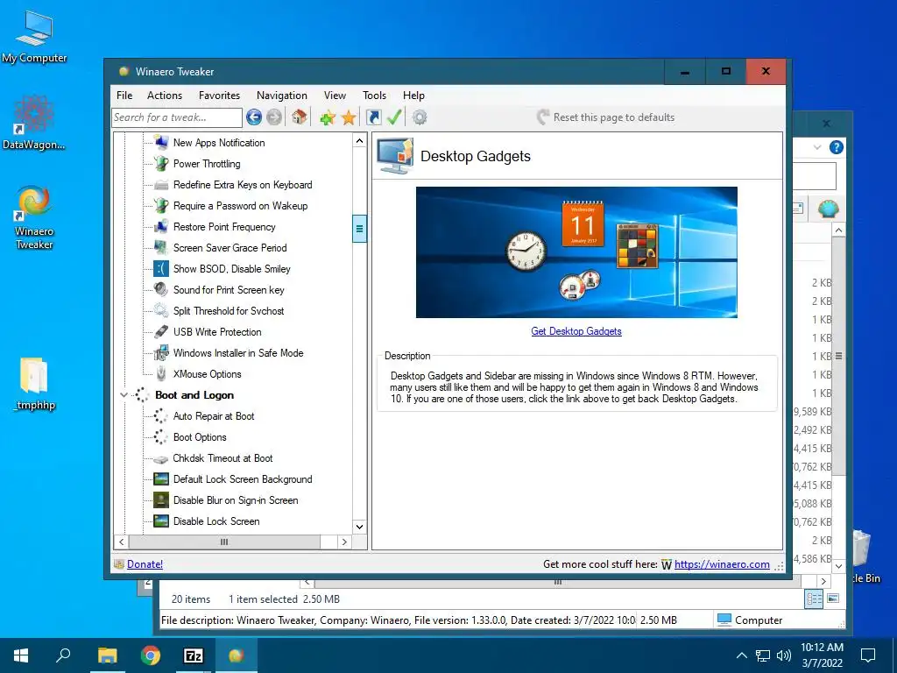The height and width of the screenshot is (673, 897).
Task: Open File Explorer from the taskbar
Action: 107,655
